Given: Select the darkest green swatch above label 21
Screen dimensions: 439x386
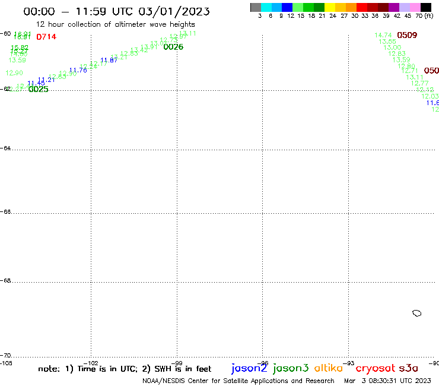Looking at the screenshot, I should click(319, 7).
